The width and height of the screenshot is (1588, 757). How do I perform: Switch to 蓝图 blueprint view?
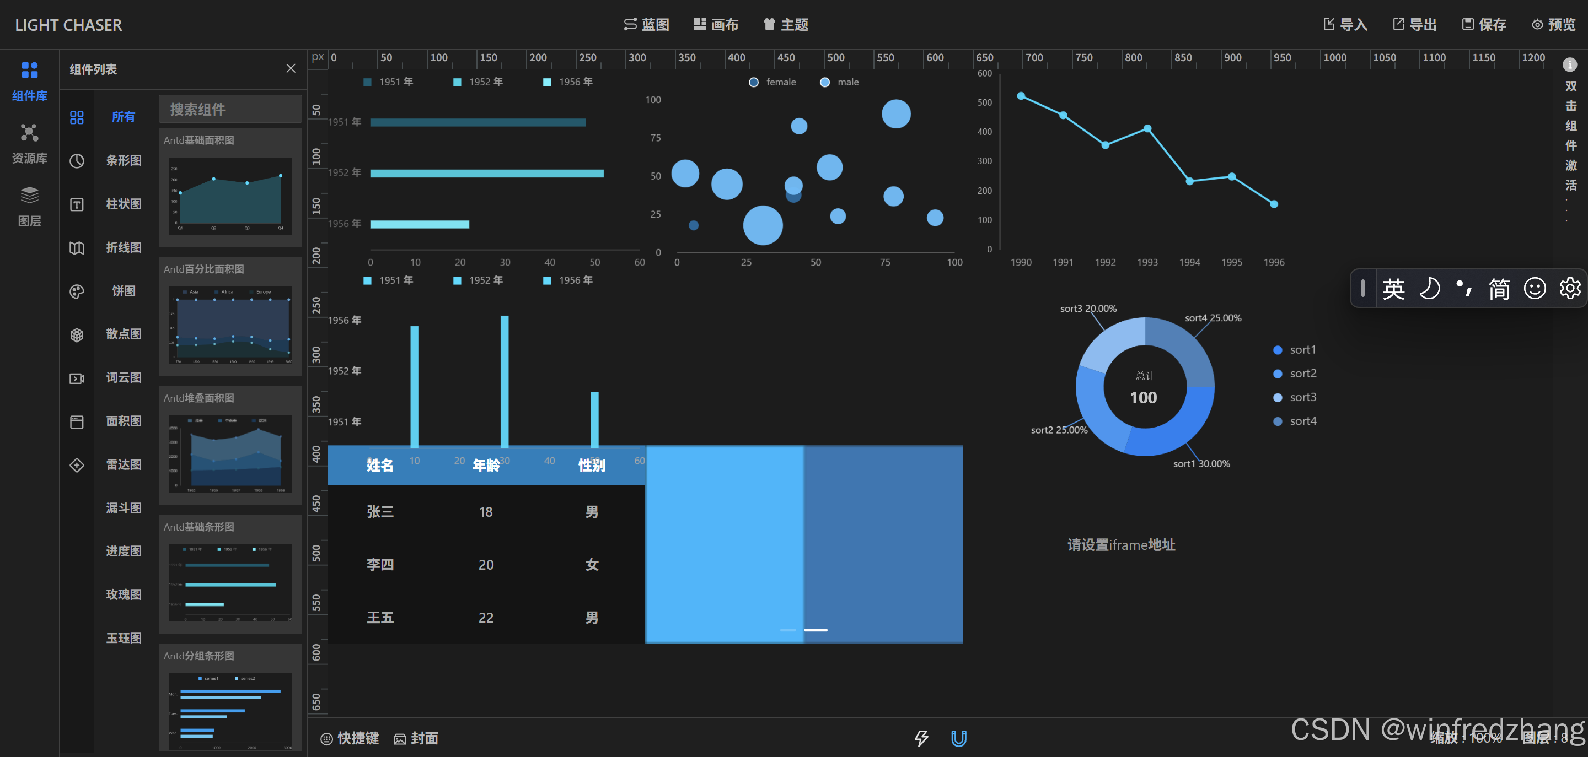coord(646,25)
